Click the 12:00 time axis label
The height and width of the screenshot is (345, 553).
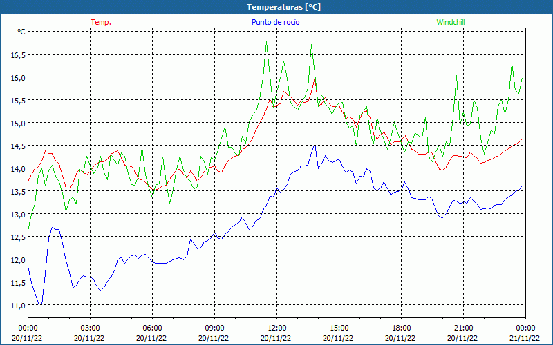[x=277, y=328]
